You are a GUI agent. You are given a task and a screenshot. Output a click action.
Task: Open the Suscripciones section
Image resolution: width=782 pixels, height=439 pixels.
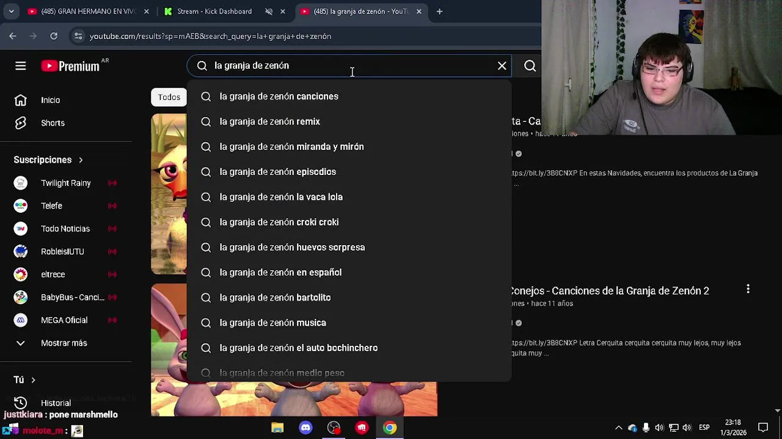point(48,160)
